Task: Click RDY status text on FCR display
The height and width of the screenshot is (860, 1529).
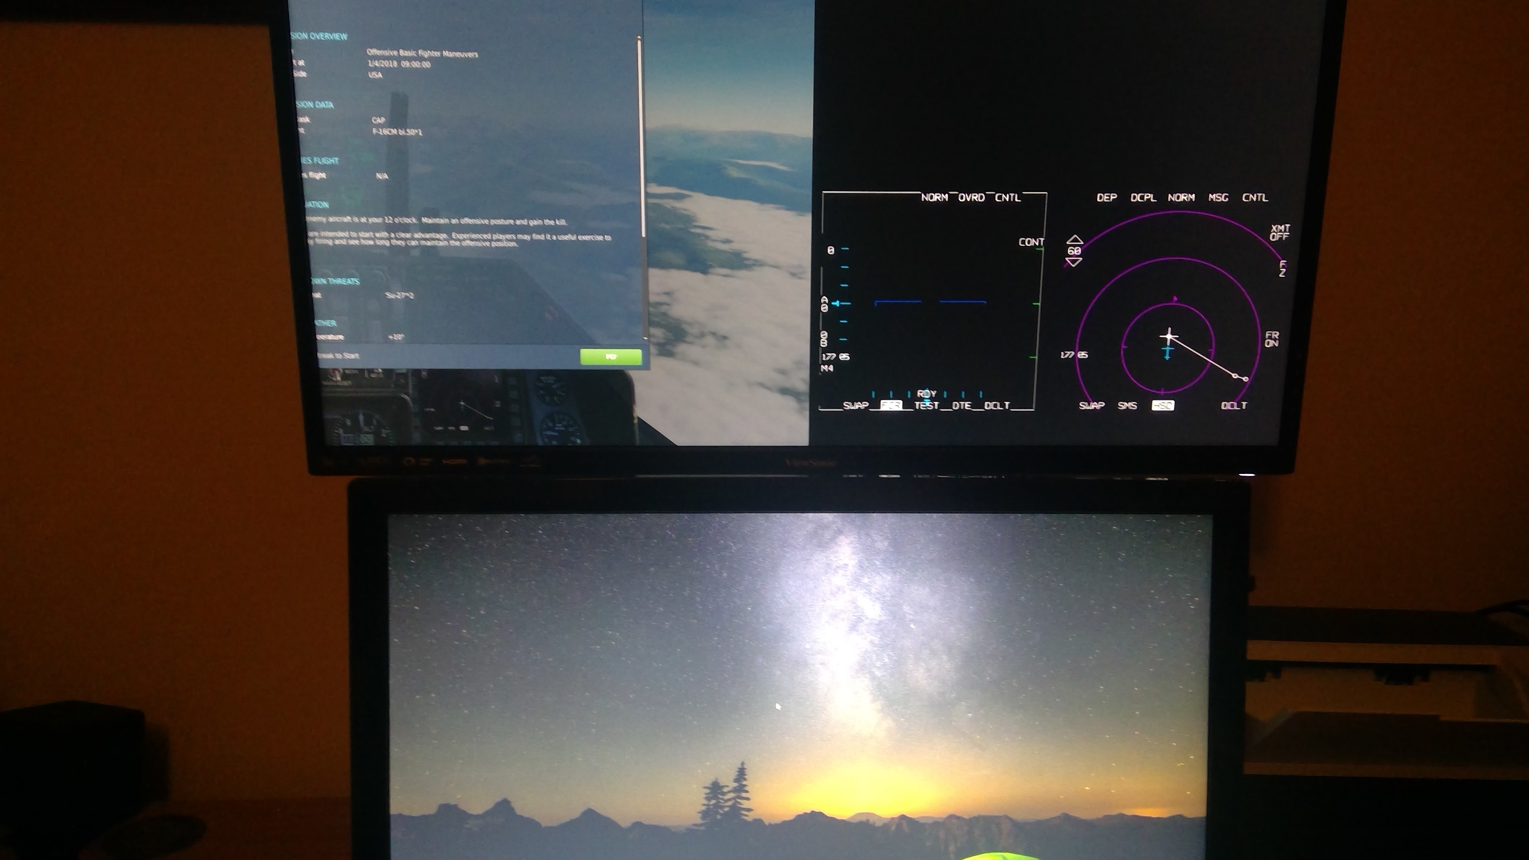Action: (x=927, y=393)
